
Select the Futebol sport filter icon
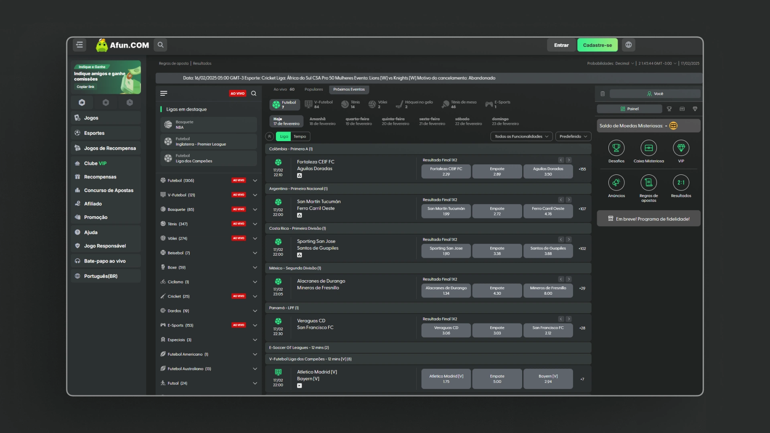click(x=284, y=105)
